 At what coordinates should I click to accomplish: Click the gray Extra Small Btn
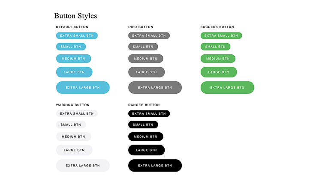click(x=149, y=36)
